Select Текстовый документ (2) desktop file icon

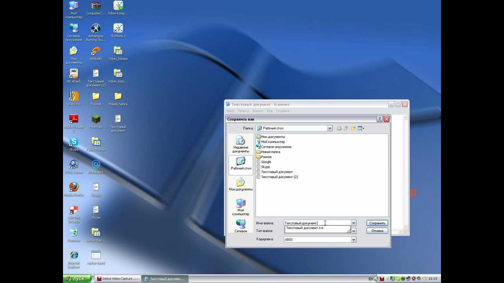pyautogui.click(x=96, y=78)
